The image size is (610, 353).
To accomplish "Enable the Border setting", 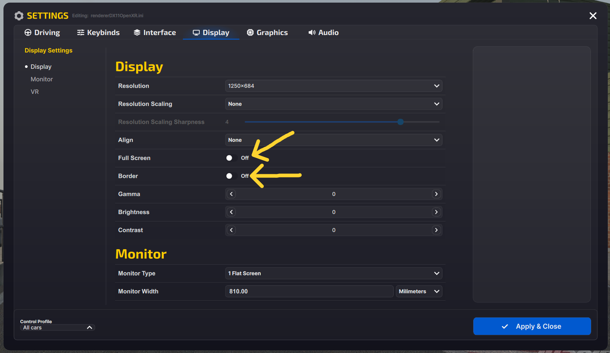I will tap(229, 176).
